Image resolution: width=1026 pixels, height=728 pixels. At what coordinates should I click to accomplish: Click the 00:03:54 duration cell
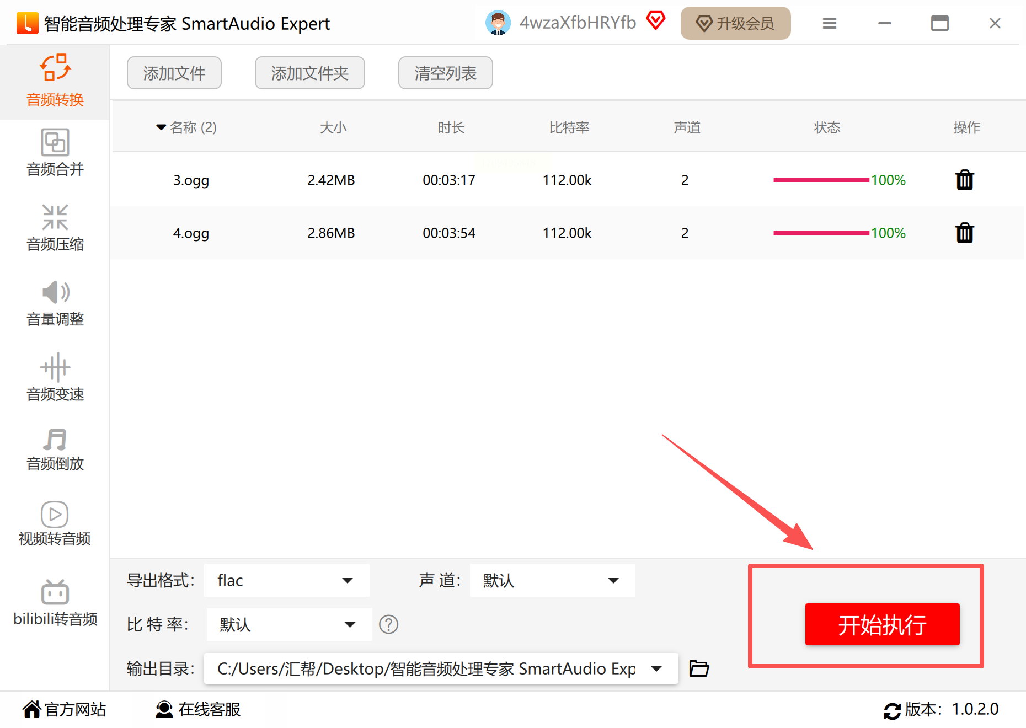click(x=449, y=233)
